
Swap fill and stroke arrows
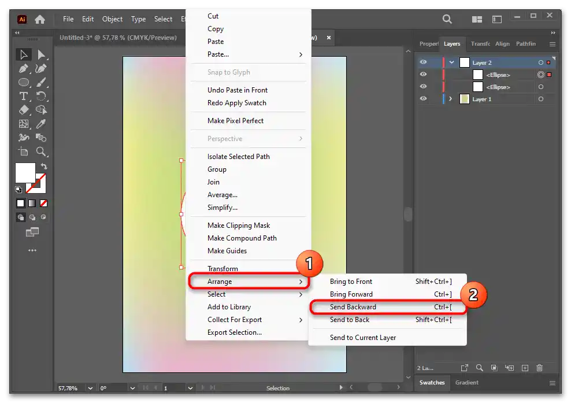(44, 167)
